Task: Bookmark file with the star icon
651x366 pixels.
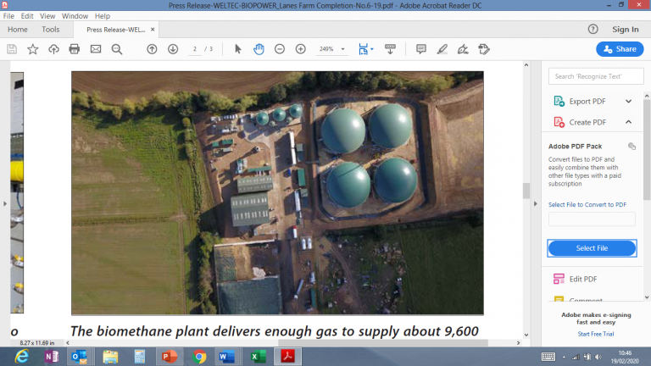Action: coord(32,49)
